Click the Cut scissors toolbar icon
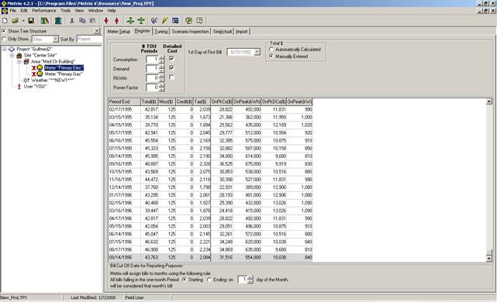This screenshot has height=302, width=497. (72, 21)
